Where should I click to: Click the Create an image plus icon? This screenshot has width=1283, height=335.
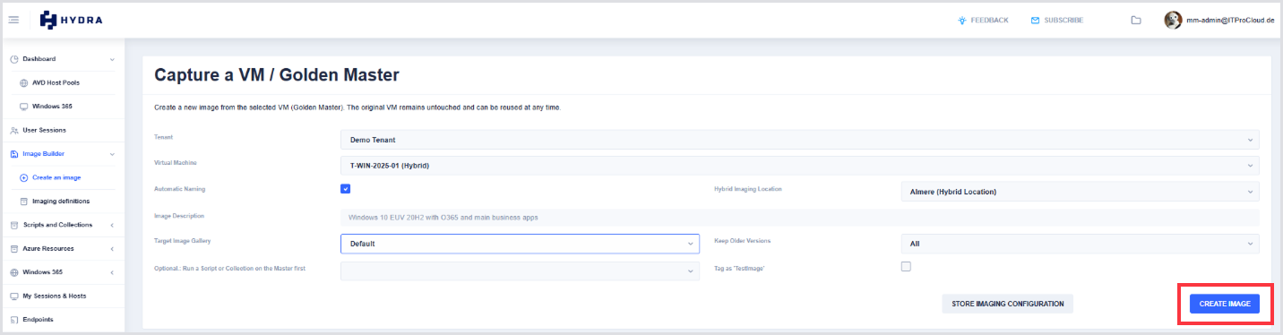click(24, 177)
